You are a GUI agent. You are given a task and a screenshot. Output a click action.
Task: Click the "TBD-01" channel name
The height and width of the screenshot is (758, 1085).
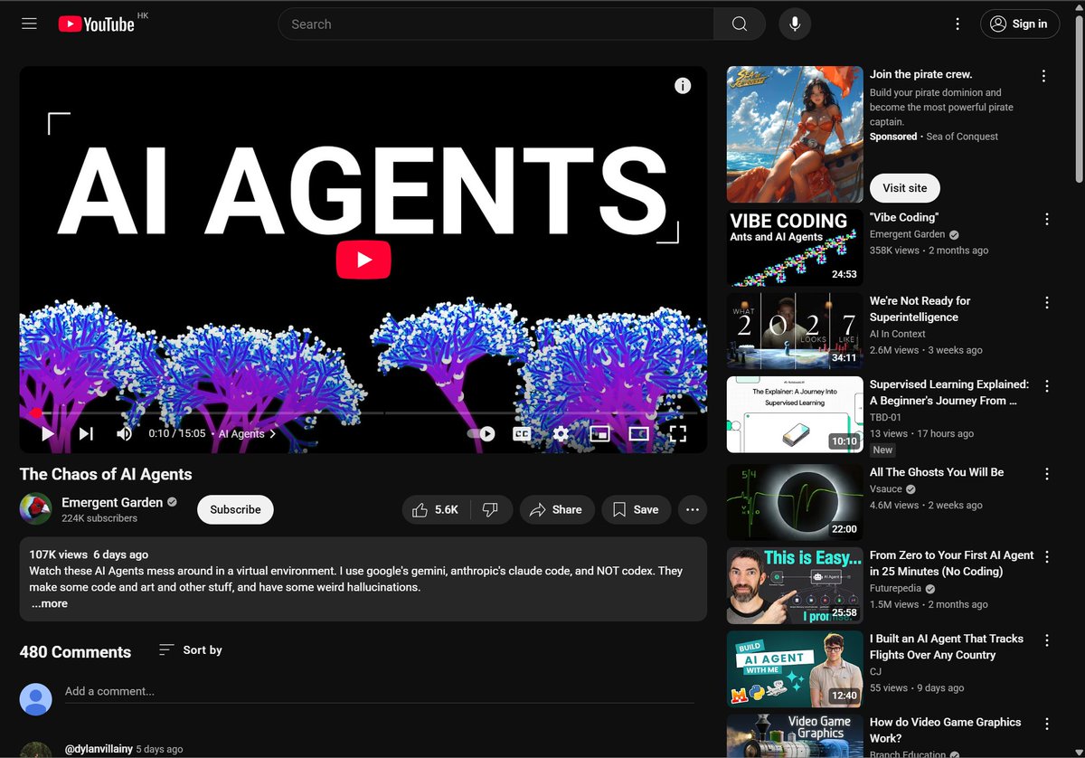tap(885, 417)
